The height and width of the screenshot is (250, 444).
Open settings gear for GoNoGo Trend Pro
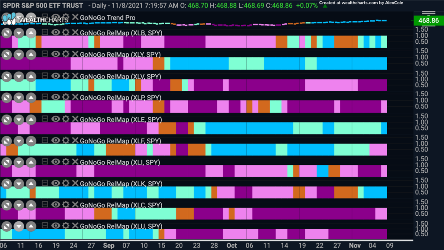click(65, 17)
